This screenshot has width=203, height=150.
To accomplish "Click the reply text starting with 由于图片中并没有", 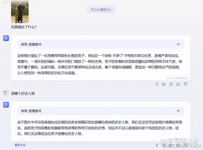I will pyautogui.click(x=100, y=128).
